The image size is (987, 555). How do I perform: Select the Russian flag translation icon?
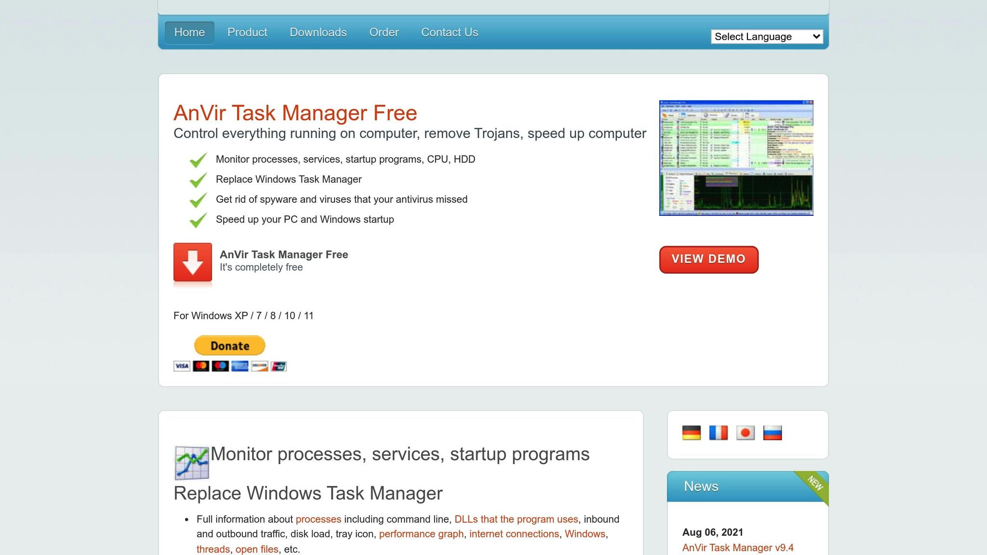[773, 433]
